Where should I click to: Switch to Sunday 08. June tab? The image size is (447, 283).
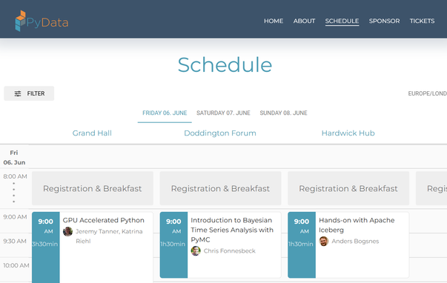pyautogui.click(x=283, y=113)
